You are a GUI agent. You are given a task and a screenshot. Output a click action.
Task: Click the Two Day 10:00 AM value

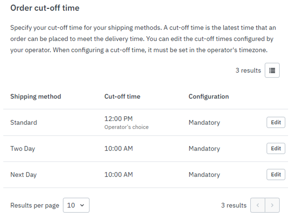(119, 148)
